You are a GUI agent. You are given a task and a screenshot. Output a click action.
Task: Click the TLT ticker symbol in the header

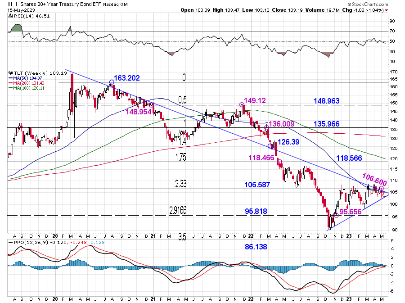13,4
